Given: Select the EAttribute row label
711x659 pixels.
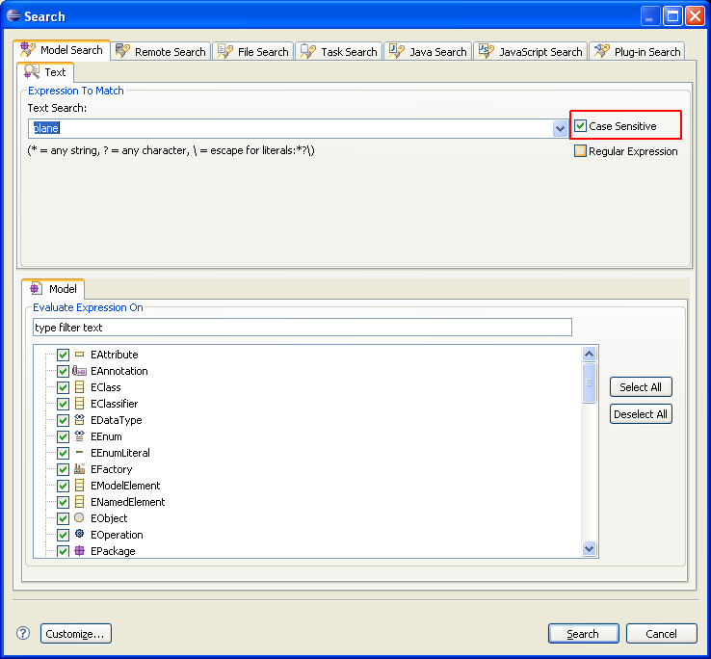Looking at the screenshot, I should [115, 355].
